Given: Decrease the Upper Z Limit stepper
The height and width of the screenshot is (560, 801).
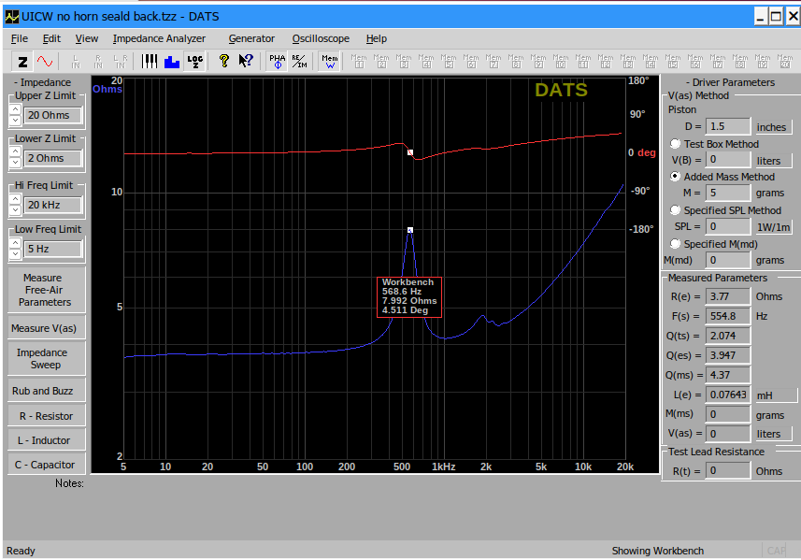Looking at the screenshot, I should point(15,121).
